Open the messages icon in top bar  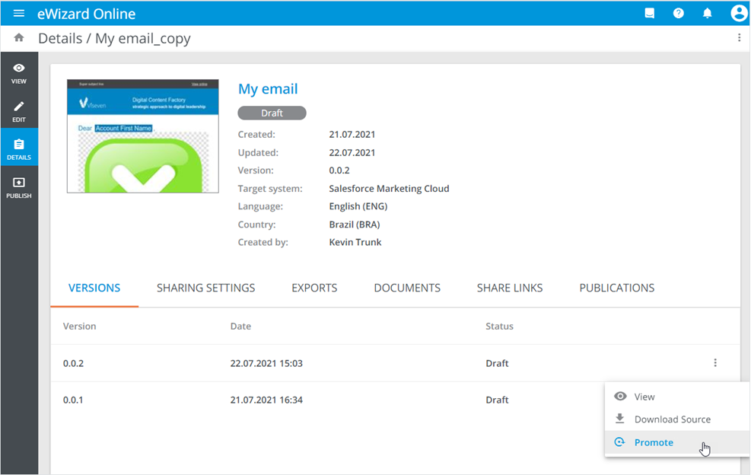pyautogui.click(x=649, y=14)
